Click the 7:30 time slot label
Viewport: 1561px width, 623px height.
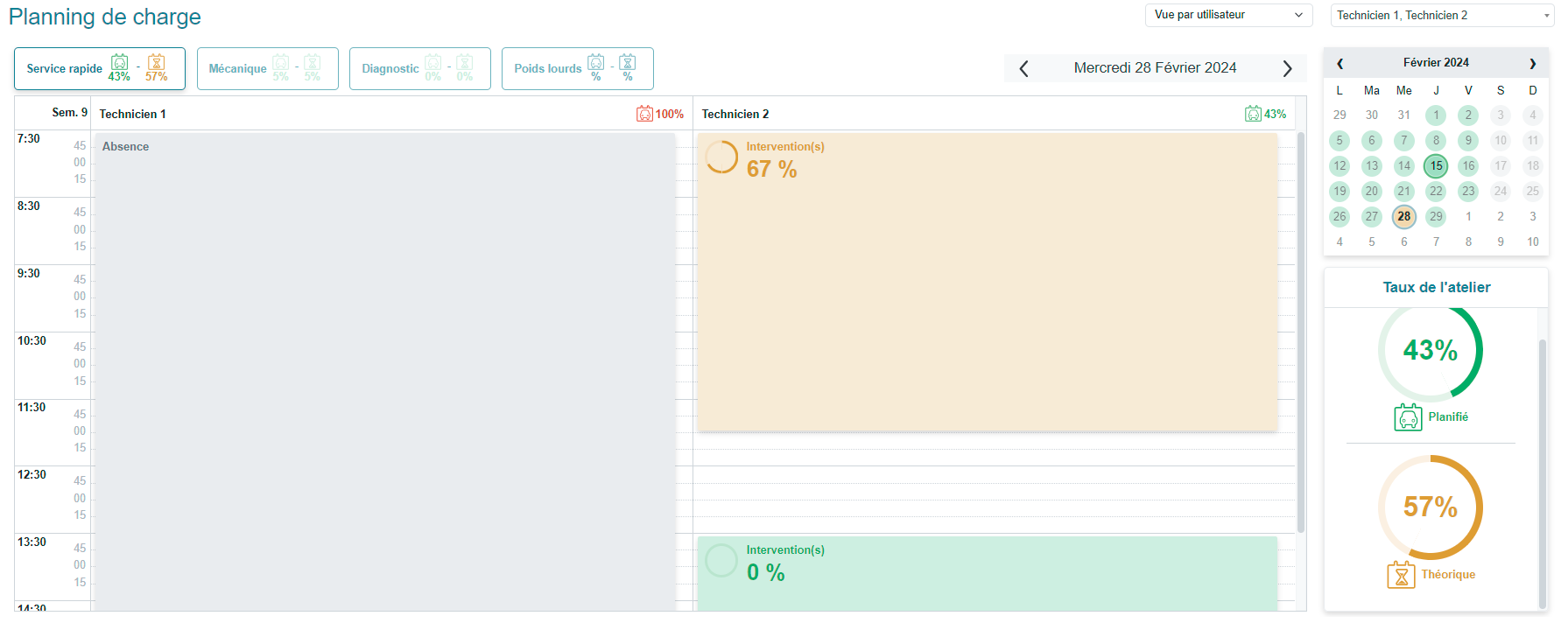[29, 138]
